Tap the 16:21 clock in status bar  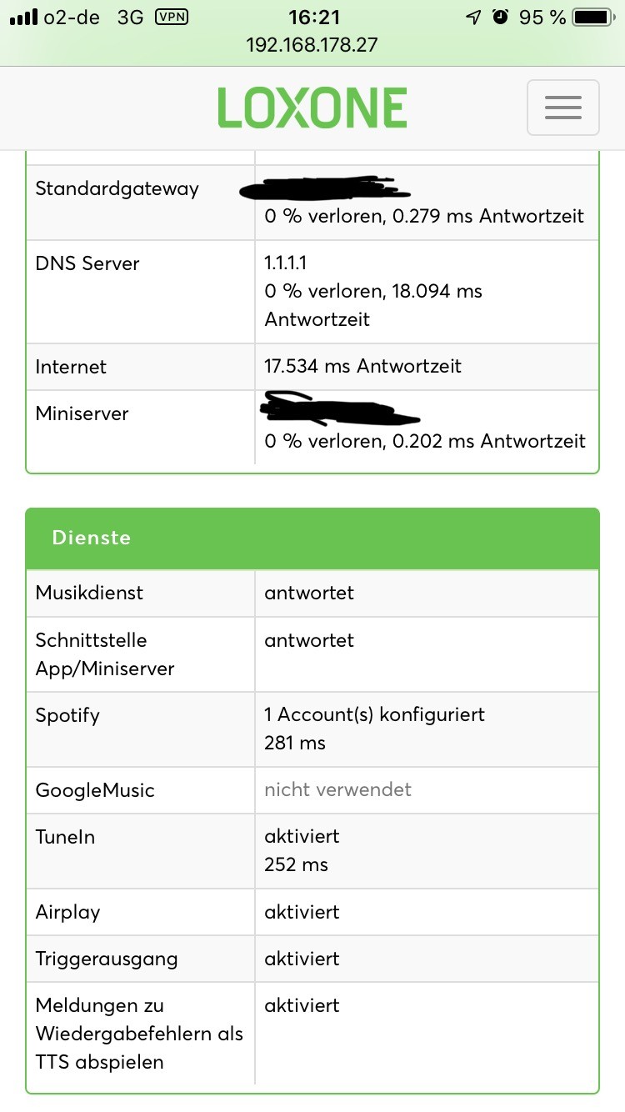coord(312,18)
